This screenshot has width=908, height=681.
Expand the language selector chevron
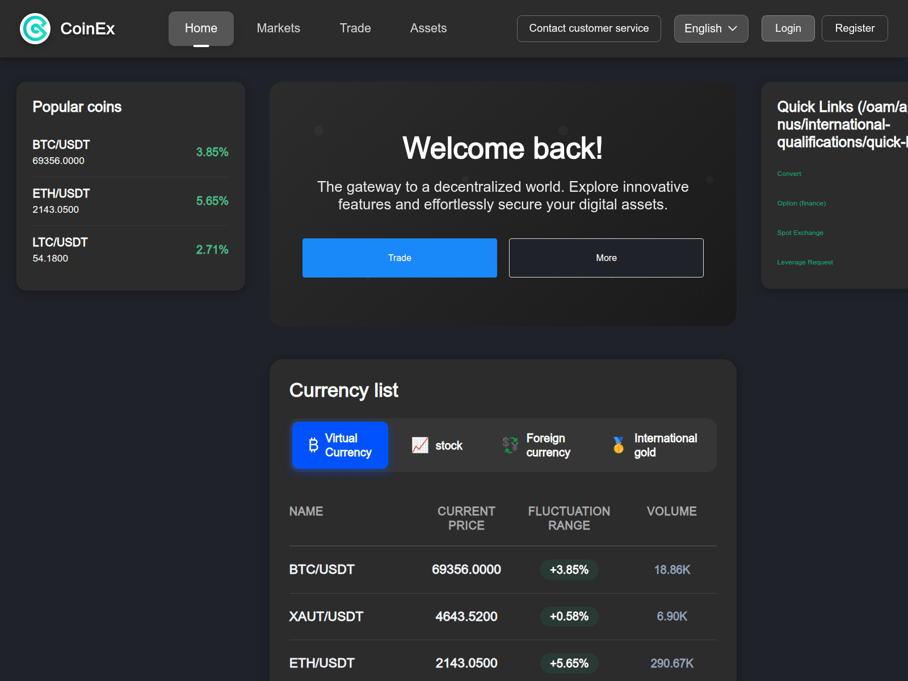(x=733, y=28)
